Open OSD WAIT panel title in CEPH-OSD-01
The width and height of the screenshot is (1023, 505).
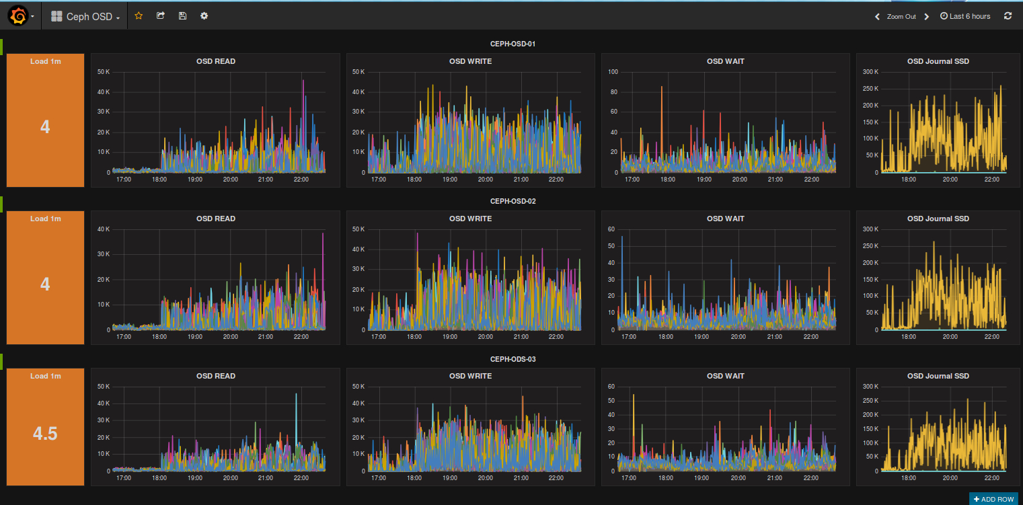click(x=725, y=61)
